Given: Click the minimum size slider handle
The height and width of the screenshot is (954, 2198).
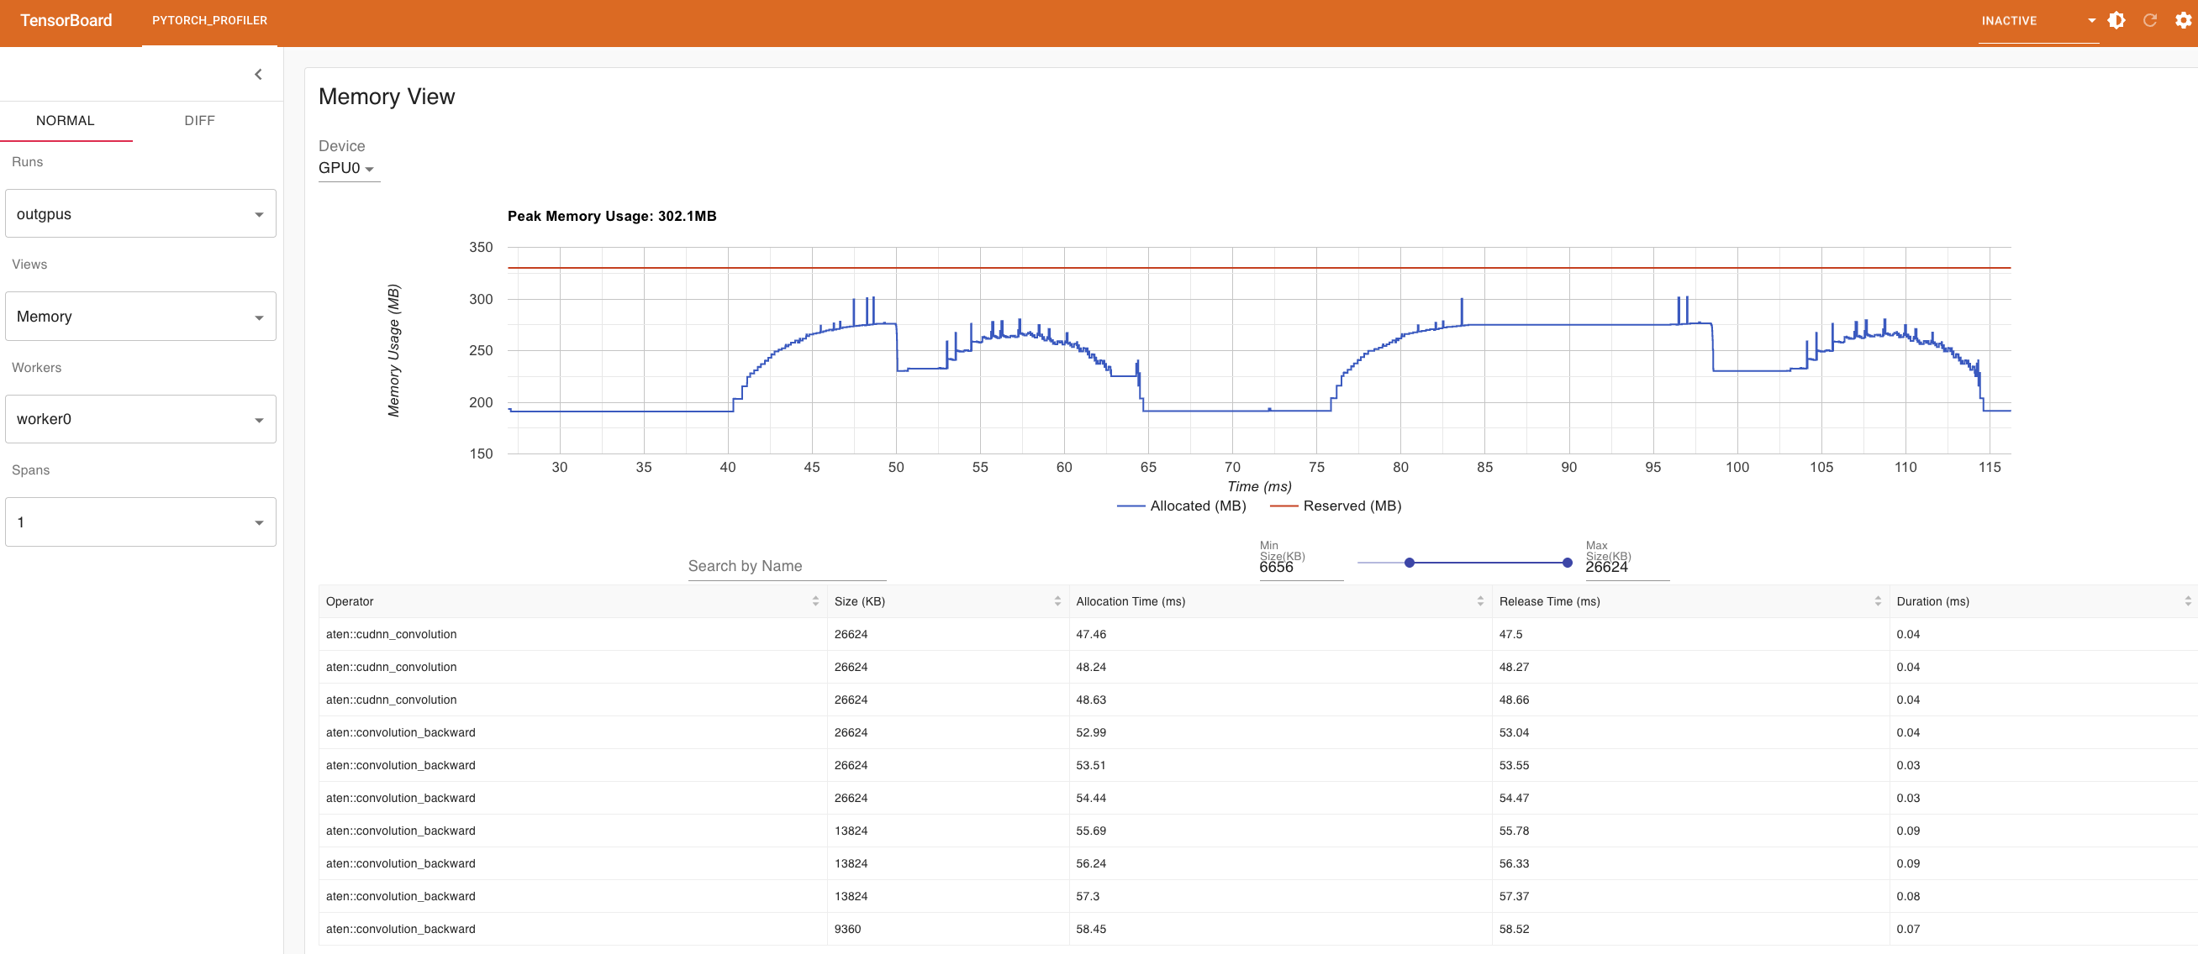Looking at the screenshot, I should [1410, 563].
